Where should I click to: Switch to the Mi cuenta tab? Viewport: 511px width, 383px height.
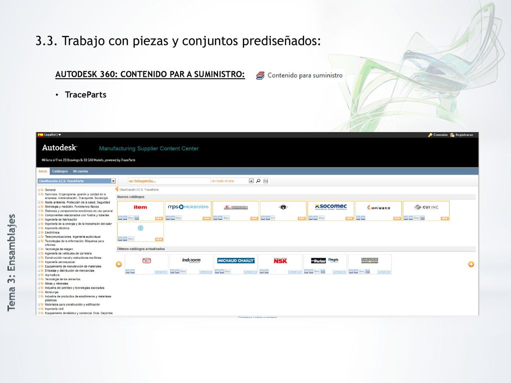coord(80,172)
